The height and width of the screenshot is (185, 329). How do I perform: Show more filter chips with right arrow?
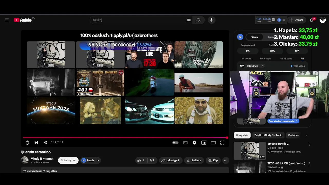point(306,135)
